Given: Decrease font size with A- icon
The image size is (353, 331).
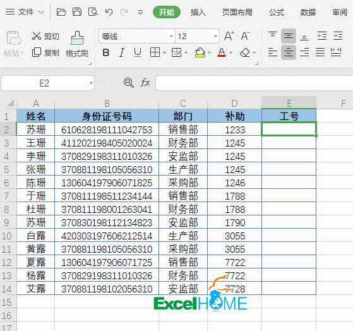Looking at the screenshot, I should [x=245, y=36].
